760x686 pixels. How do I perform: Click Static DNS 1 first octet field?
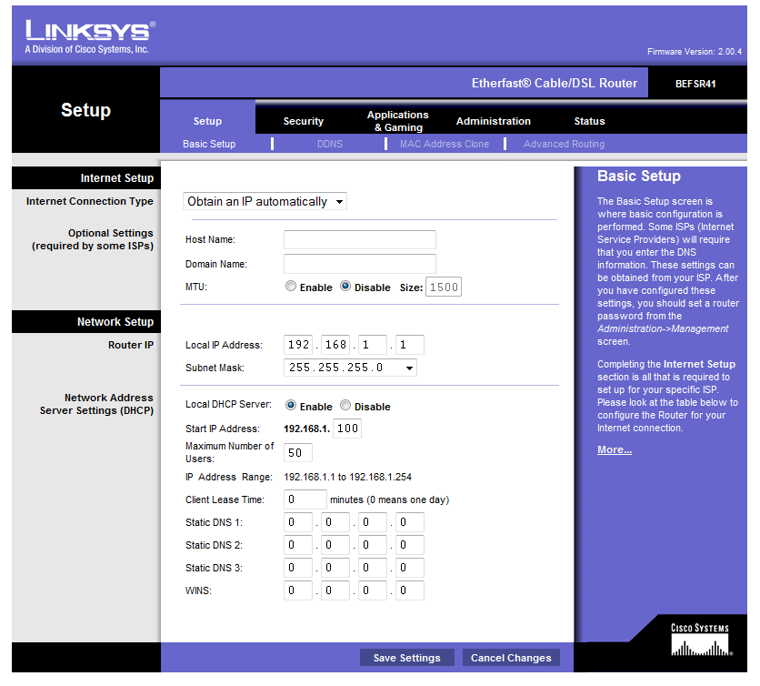tap(298, 522)
